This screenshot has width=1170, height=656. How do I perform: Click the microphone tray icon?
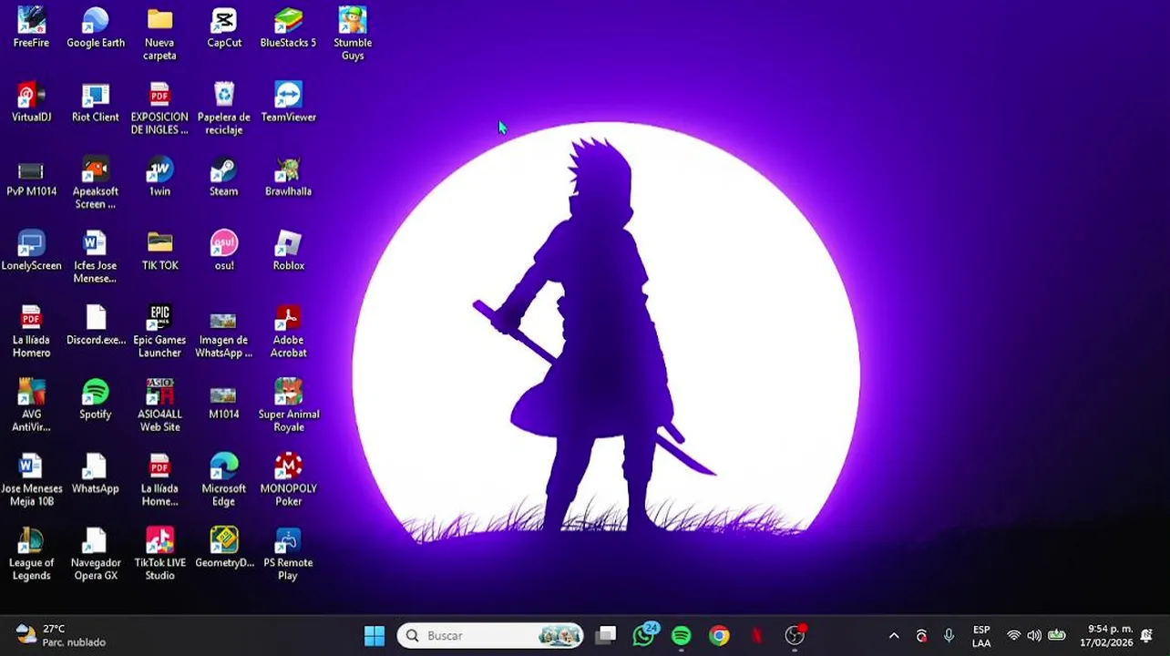[x=949, y=636]
